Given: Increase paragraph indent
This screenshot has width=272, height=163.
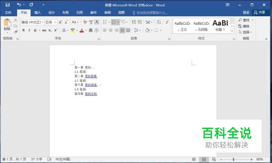Looking at the screenshot, I should (140, 22).
